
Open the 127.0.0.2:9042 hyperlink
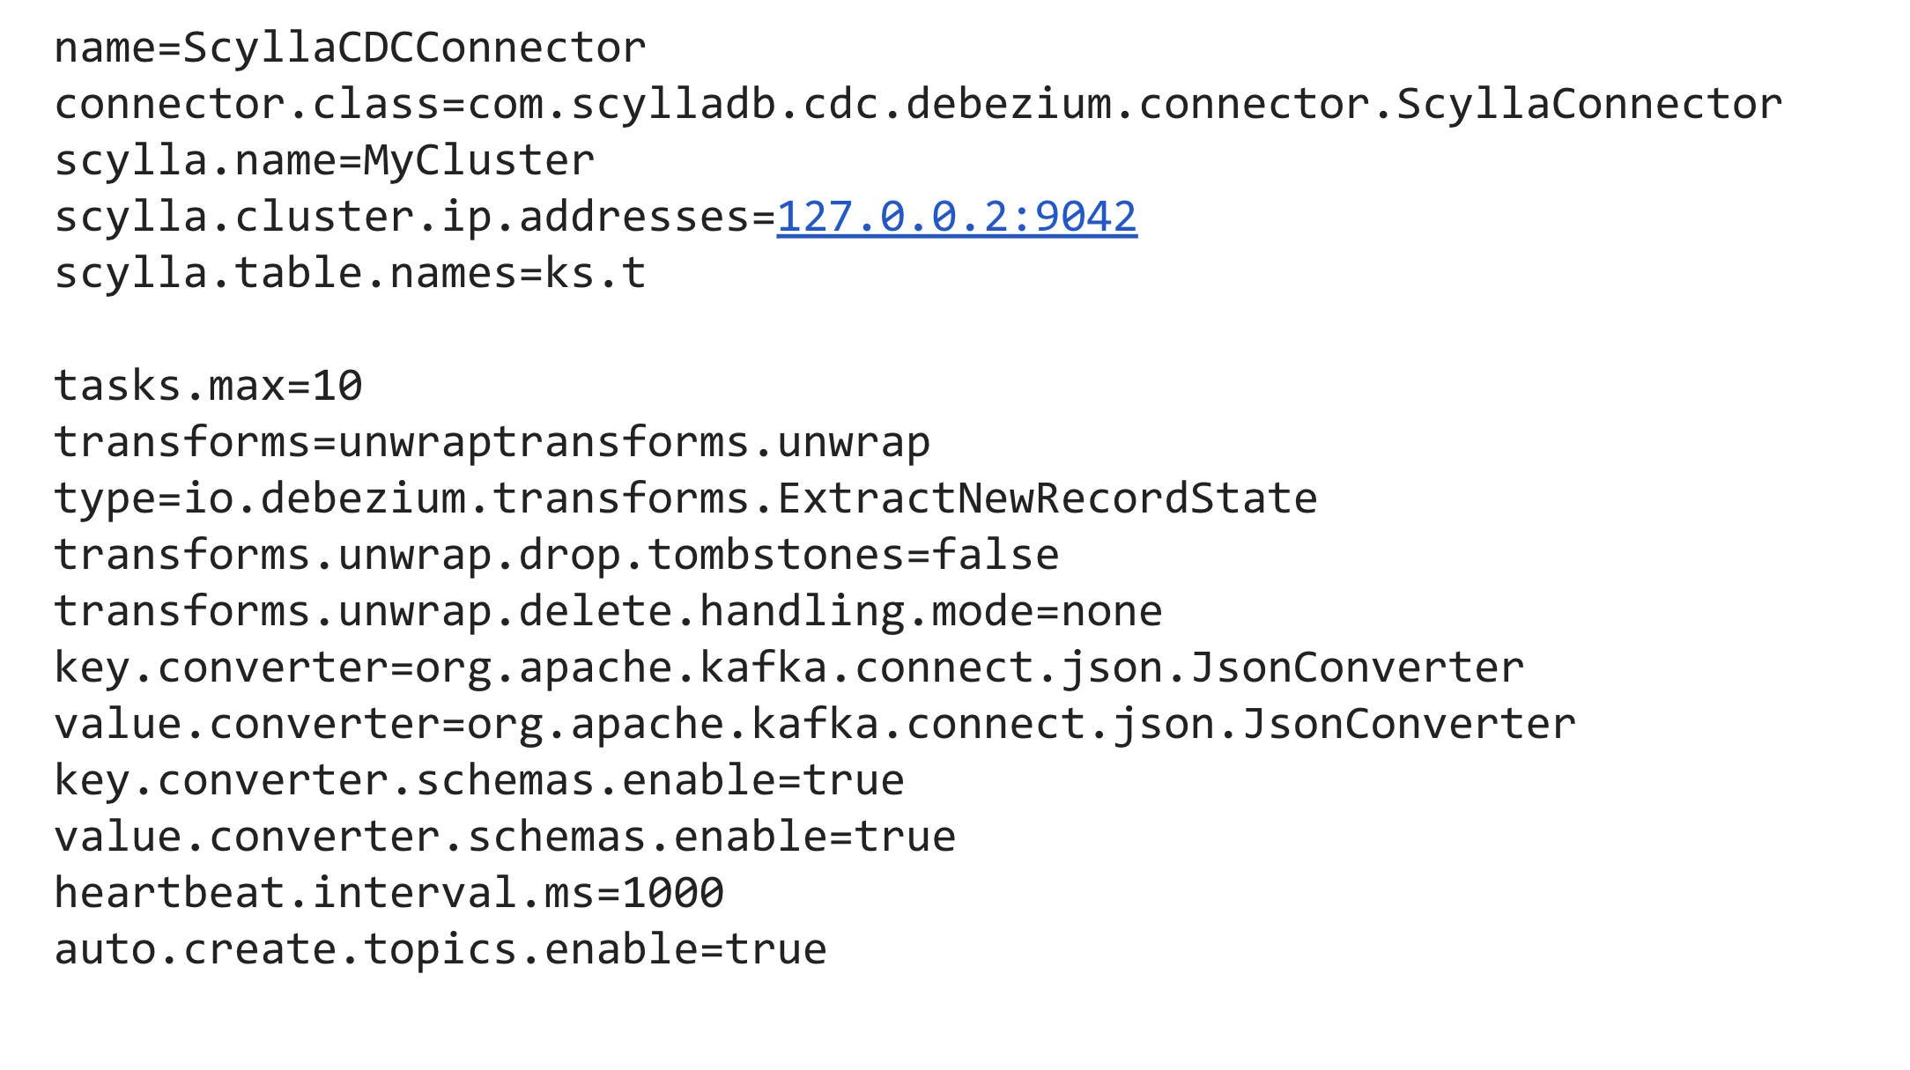(x=957, y=217)
